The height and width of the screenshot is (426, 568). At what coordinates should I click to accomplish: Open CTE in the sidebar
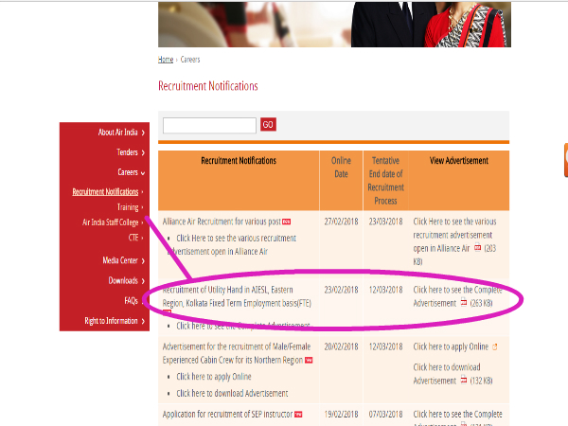tap(133, 238)
